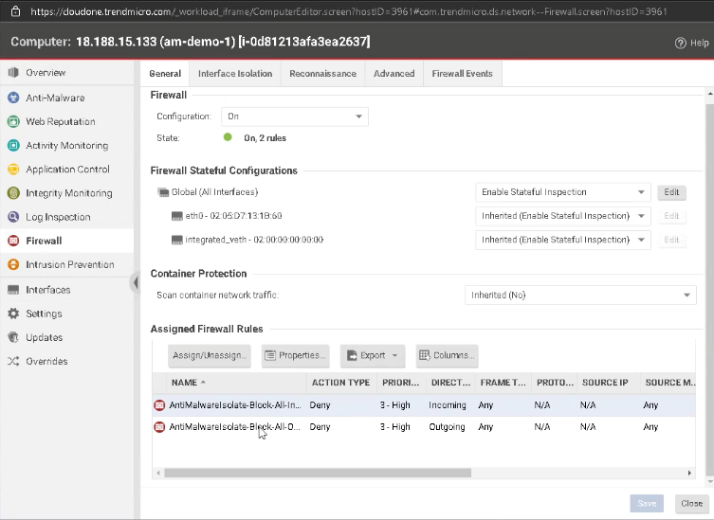Collapse the sidebar with the arrow handle
Image resolution: width=714 pixels, height=520 pixels.
136,282
